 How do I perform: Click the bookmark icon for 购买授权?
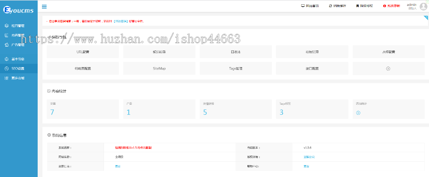[357, 6]
